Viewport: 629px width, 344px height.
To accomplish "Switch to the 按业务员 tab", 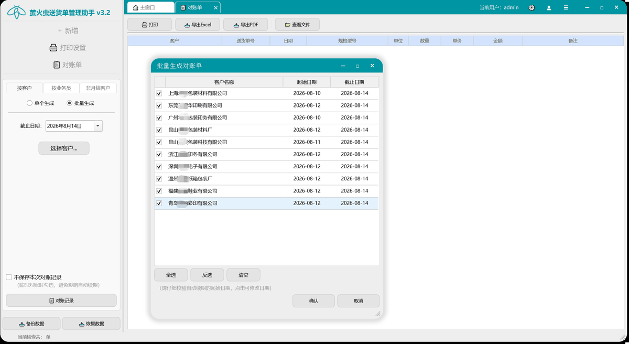I will point(61,88).
